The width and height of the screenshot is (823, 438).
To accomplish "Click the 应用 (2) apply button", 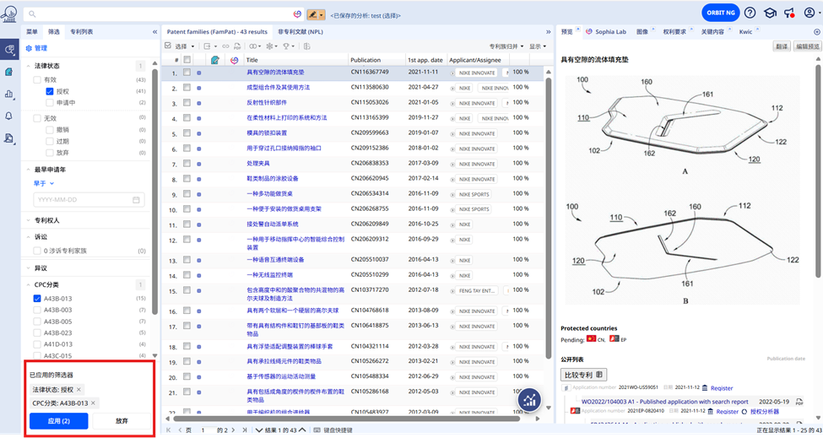I will click(x=59, y=420).
